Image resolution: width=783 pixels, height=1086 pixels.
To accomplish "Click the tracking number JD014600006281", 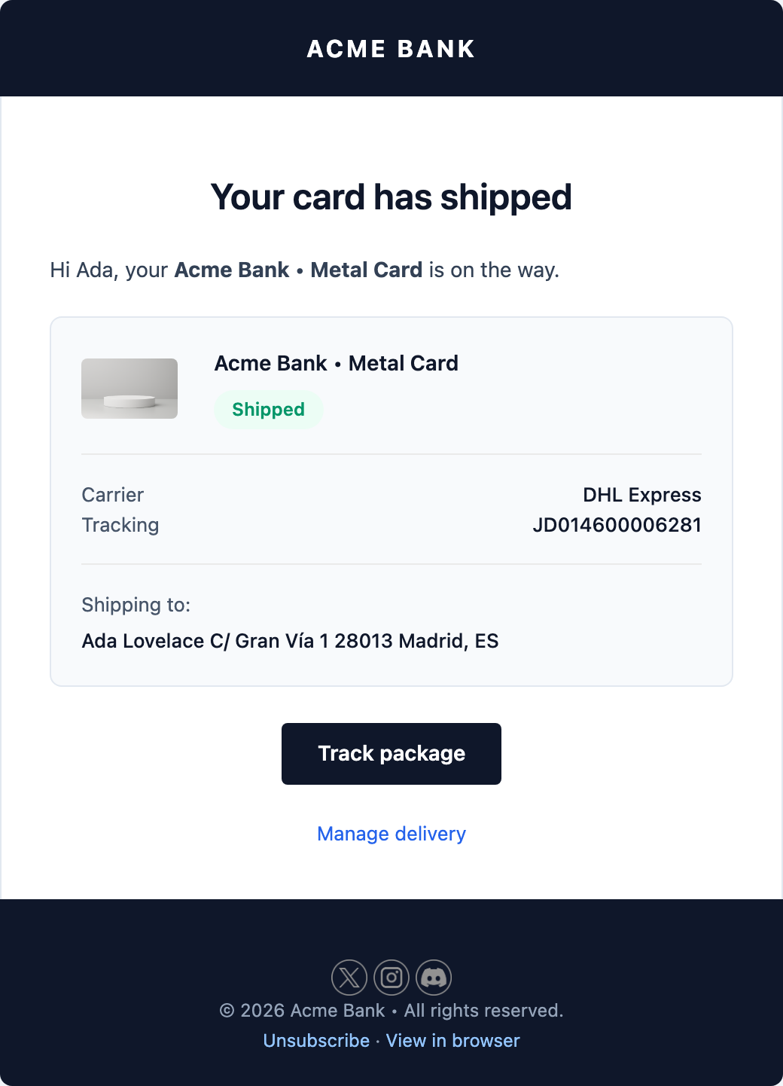I will click(x=618, y=525).
